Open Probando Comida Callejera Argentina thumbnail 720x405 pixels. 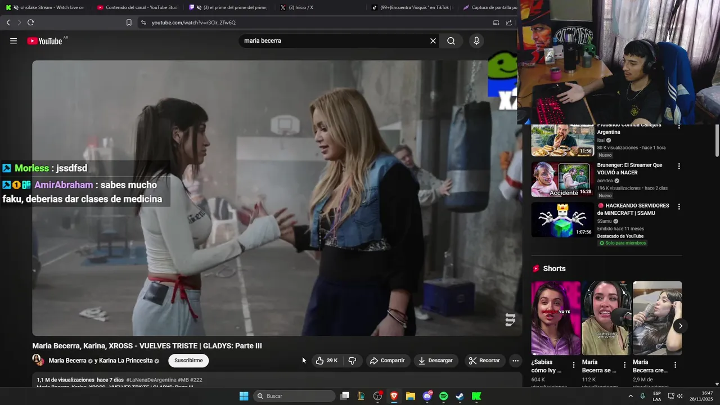[x=562, y=140]
